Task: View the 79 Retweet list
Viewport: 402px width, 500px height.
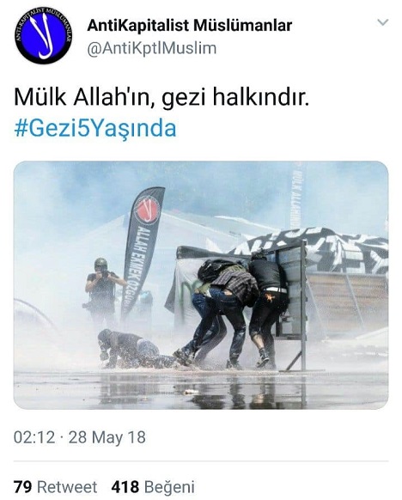Action: [x=55, y=487]
